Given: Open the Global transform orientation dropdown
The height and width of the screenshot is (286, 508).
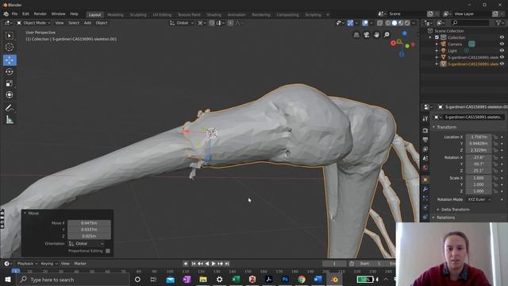Looking at the screenshot, I should (182, 23).
